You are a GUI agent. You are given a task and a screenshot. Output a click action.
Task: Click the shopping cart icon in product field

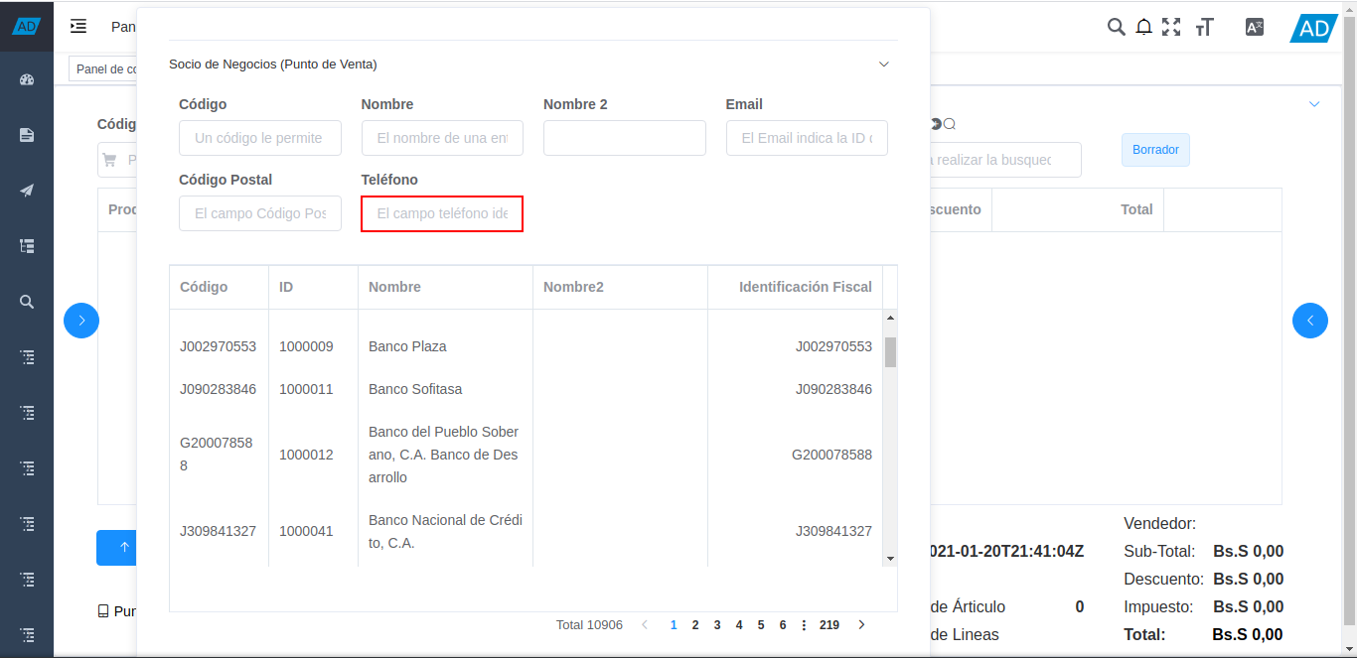click(x=109, y=160)
